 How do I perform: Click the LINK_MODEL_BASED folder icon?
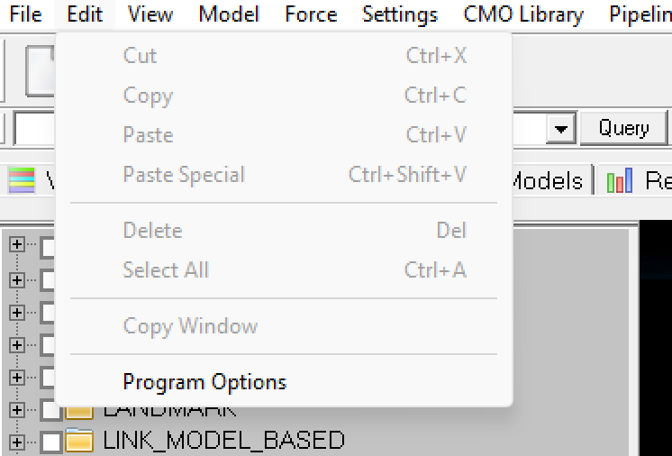[80, 442]
